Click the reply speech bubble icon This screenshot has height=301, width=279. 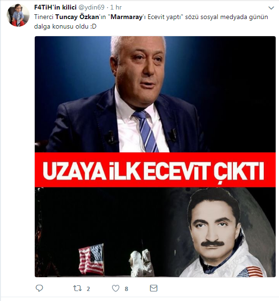tap(40, 288)
